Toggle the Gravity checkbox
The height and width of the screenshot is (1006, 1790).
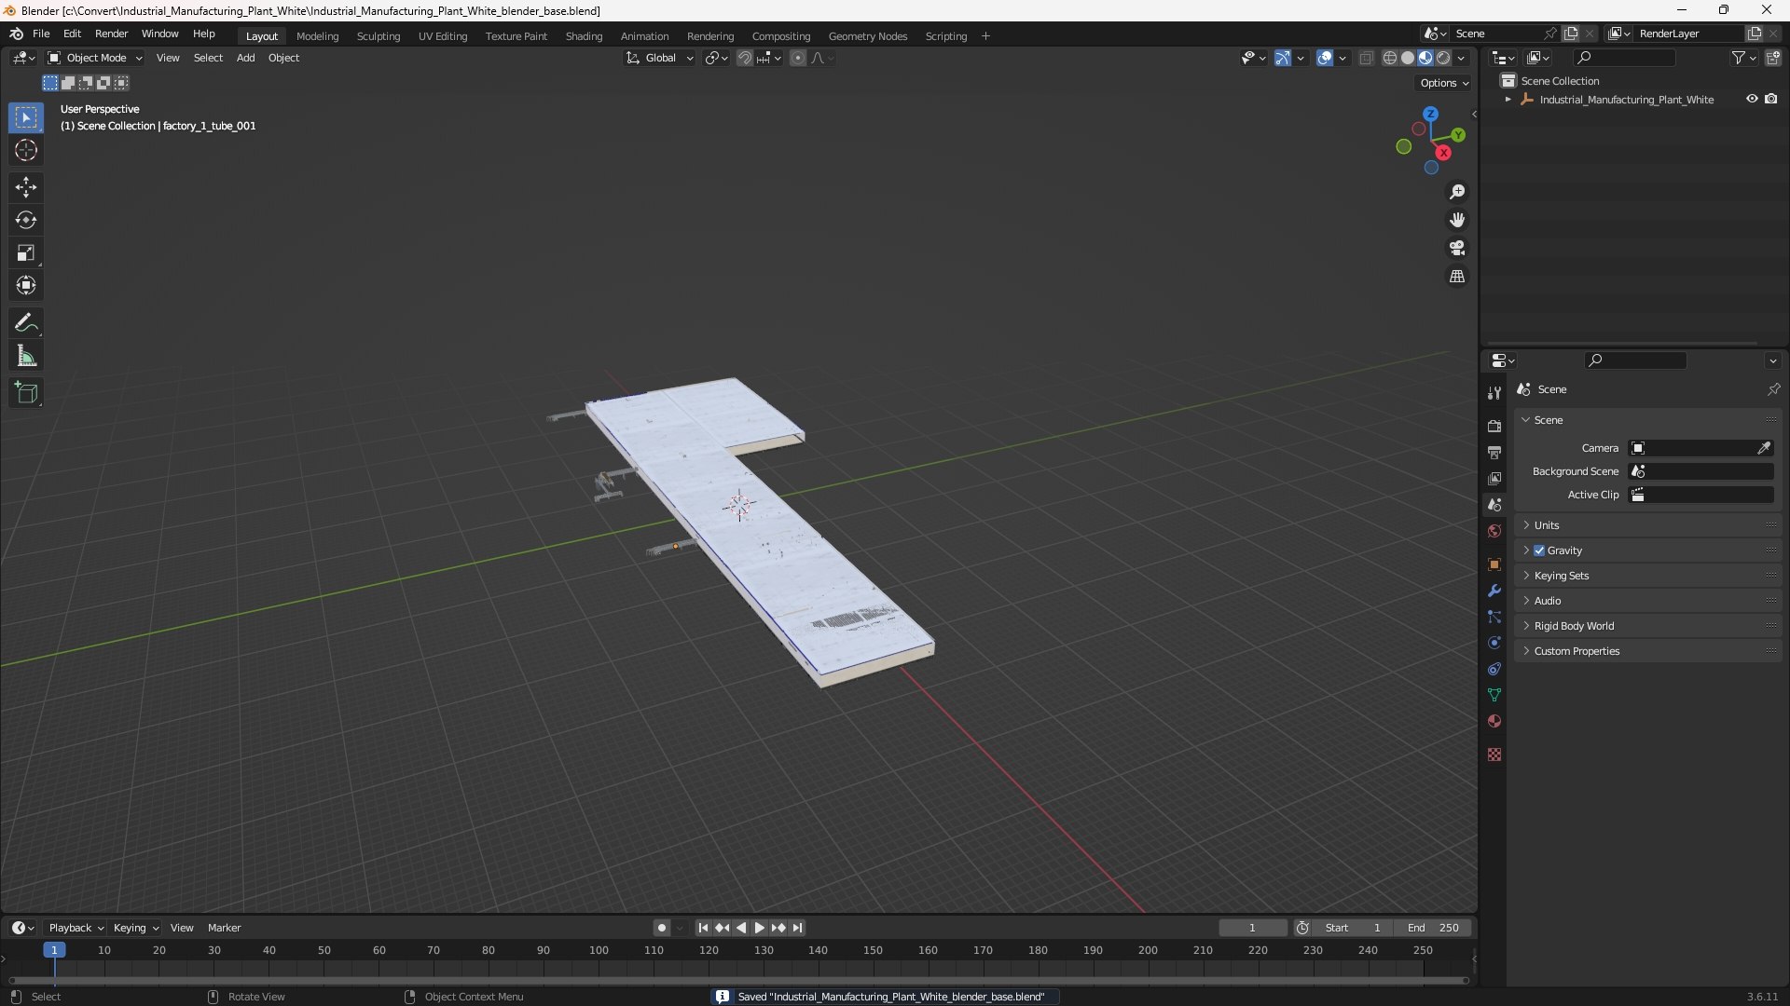[1539, 551]
